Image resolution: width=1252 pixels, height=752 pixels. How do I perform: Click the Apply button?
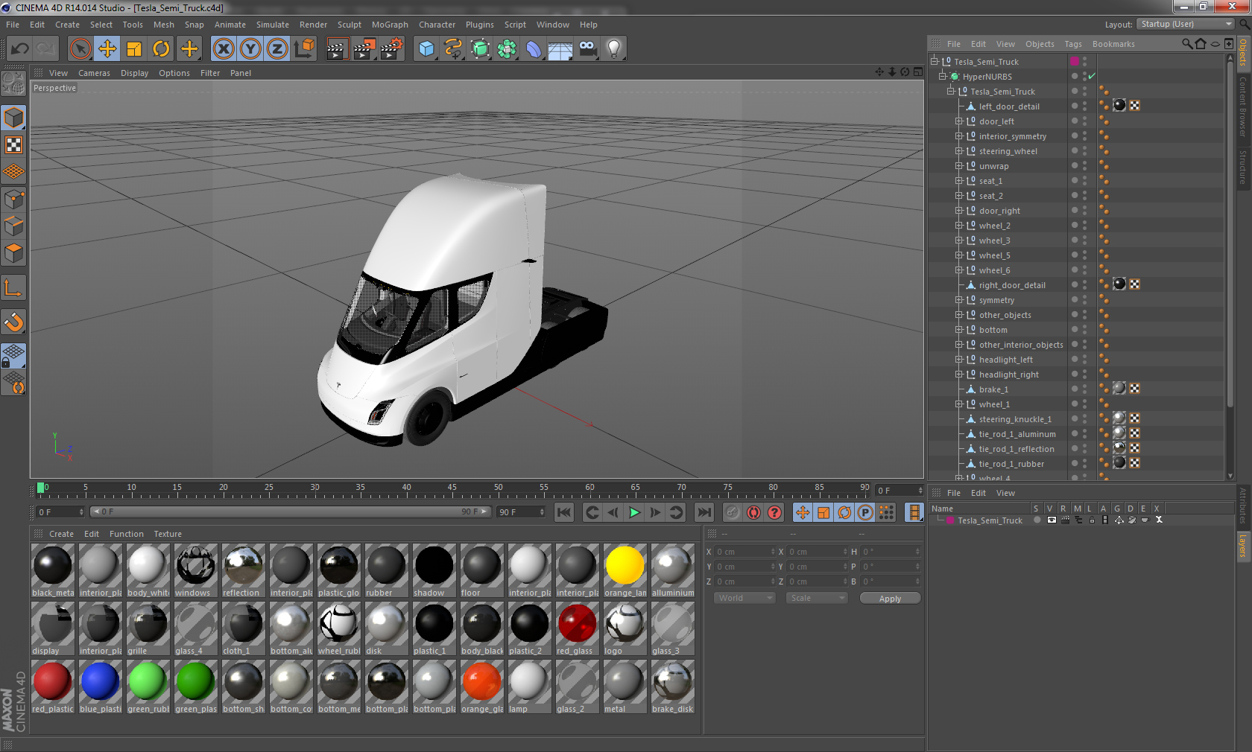[890, 599]
